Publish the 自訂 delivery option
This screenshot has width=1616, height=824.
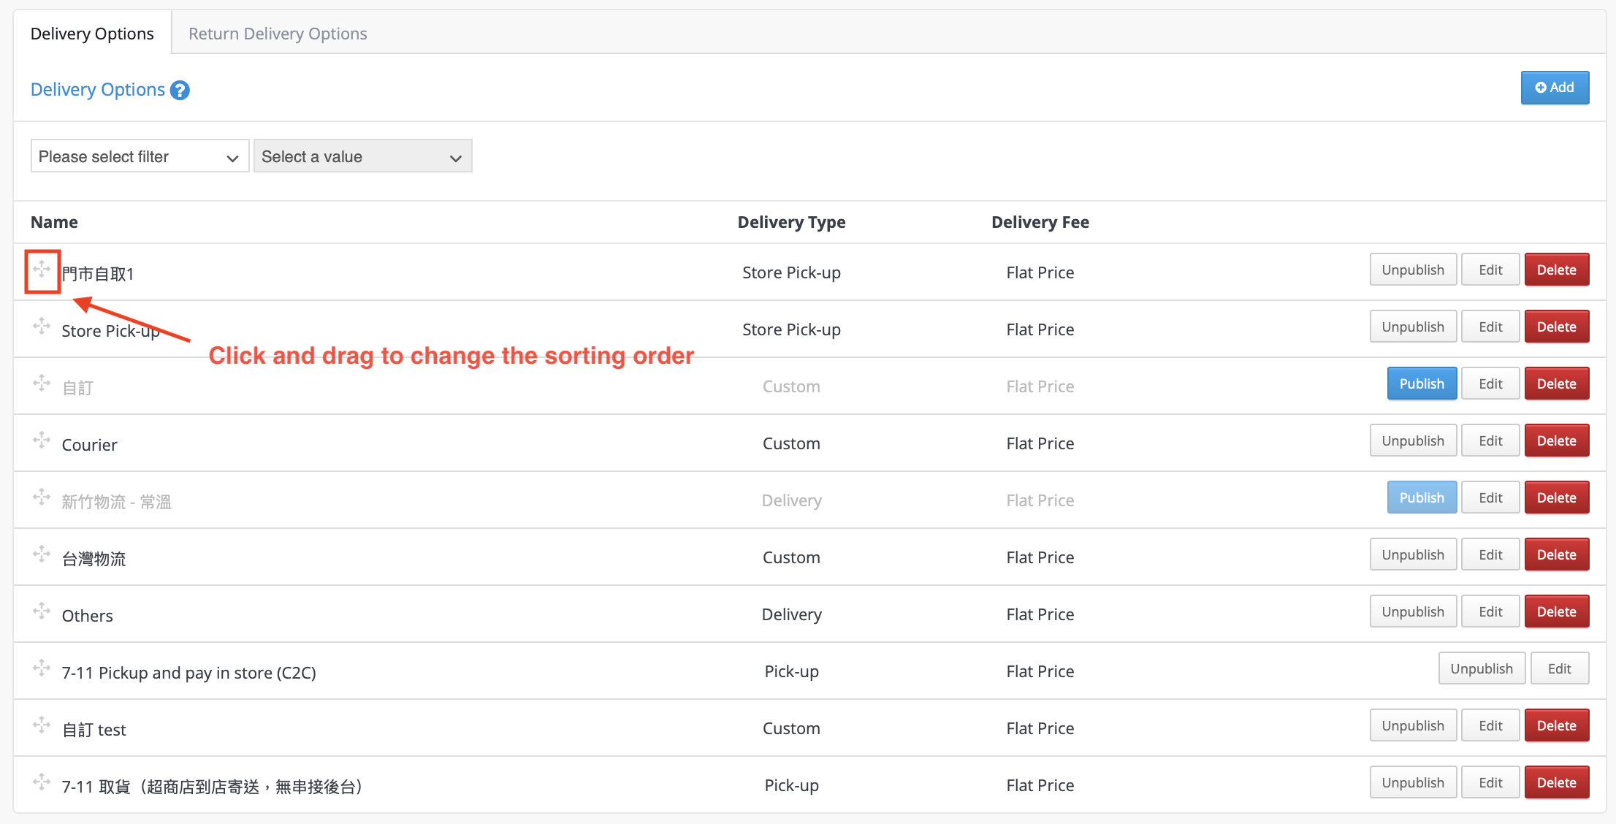[1422, 384]
